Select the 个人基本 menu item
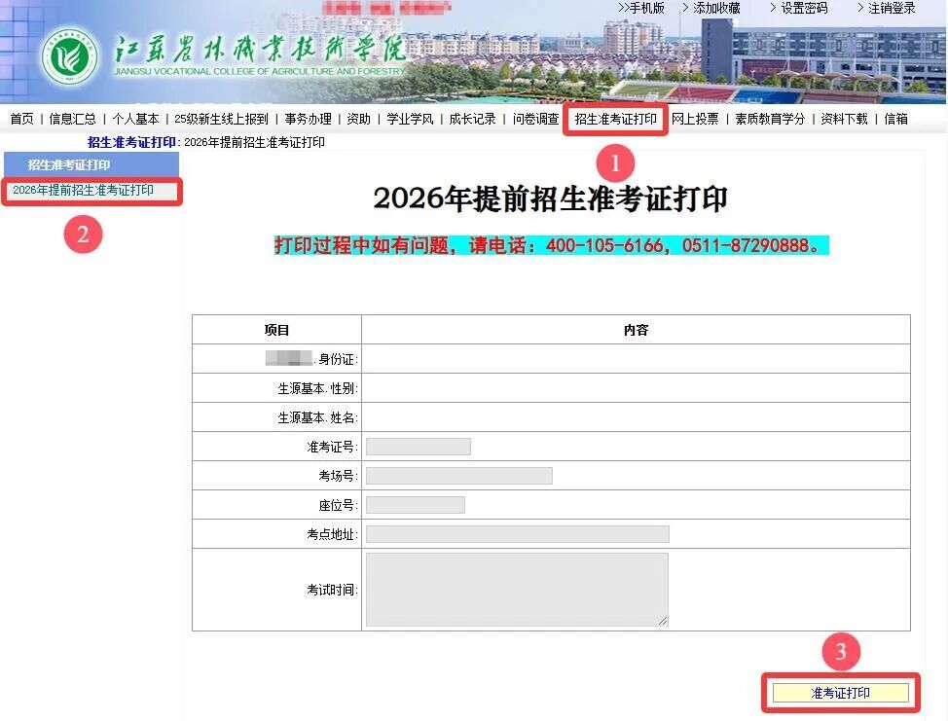The image size is (948, 721). coord(135,119)
